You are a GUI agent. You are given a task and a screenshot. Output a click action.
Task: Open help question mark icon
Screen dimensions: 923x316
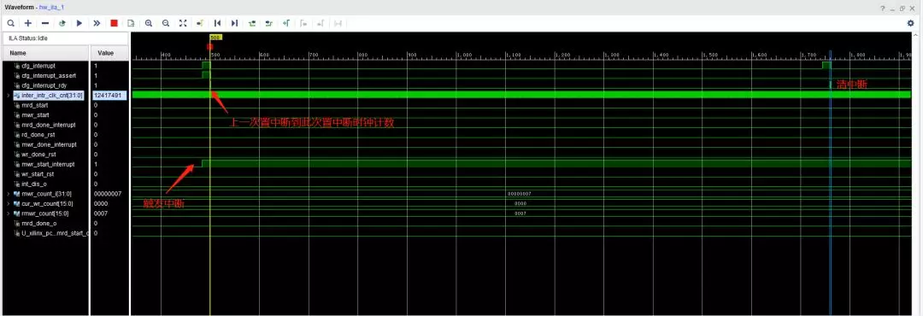tap(883, 9)
